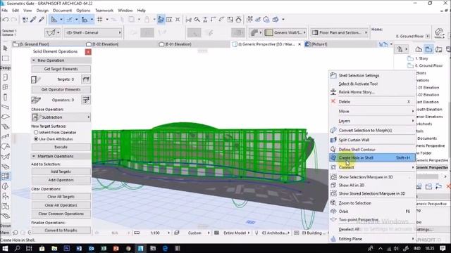Click the Redo icon in toolbar
Image resolution: width=451 pixels, height=253 pixels.
14,20
